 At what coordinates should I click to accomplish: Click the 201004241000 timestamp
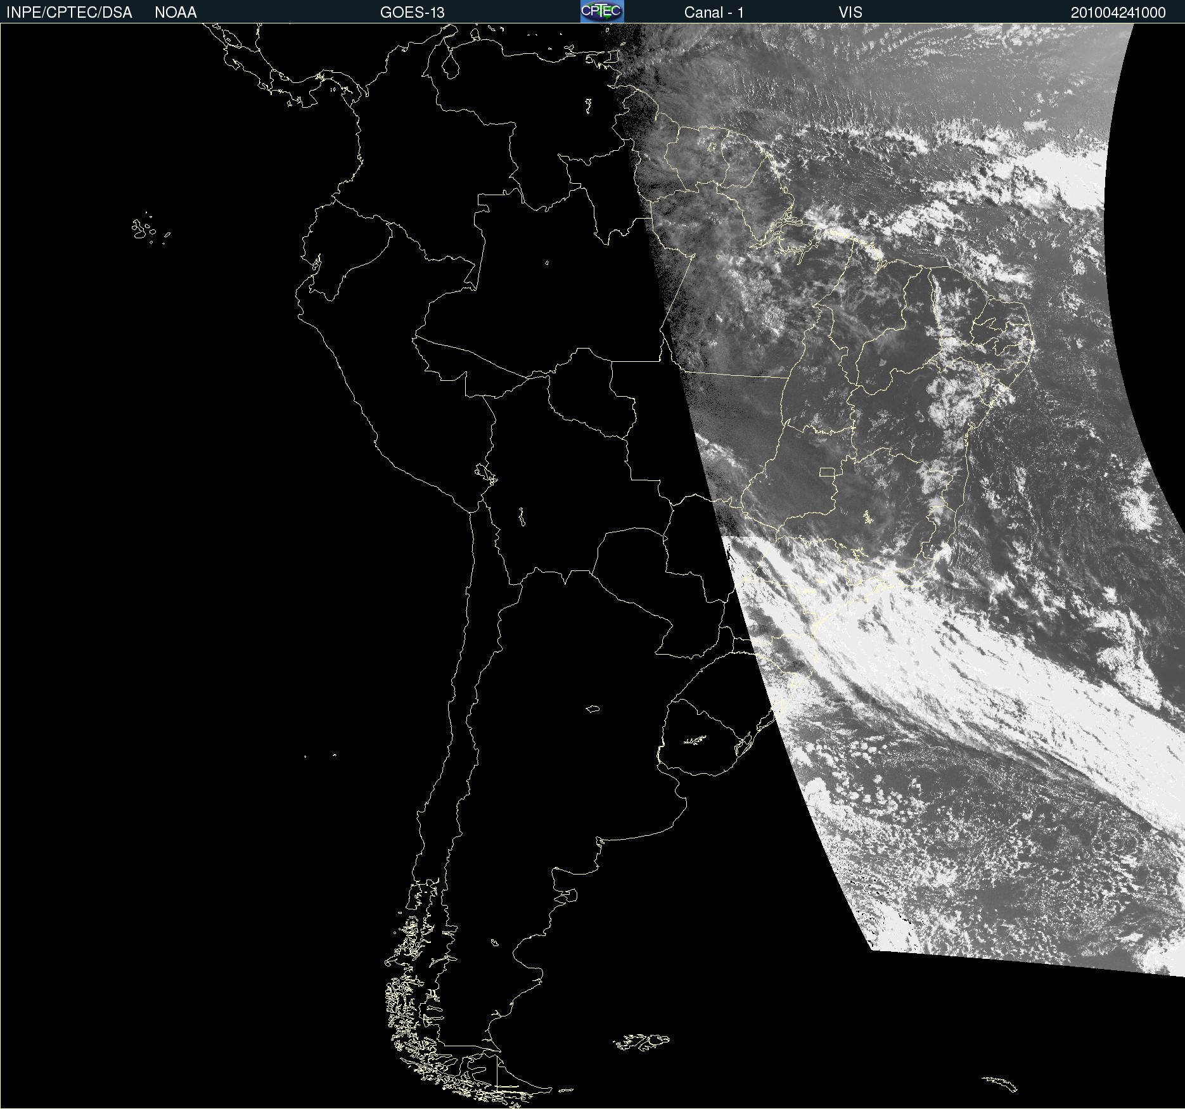pyautogui.click(x=1118, y=13)
